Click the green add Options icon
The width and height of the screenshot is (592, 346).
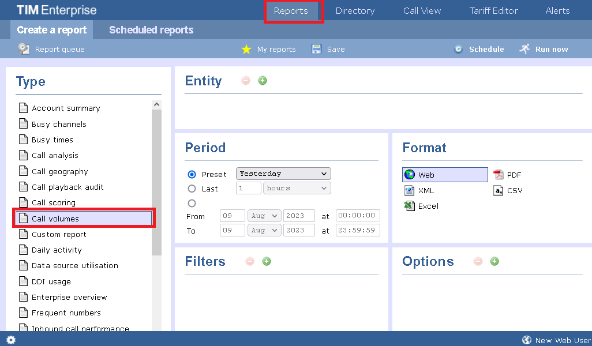(494, 261)
